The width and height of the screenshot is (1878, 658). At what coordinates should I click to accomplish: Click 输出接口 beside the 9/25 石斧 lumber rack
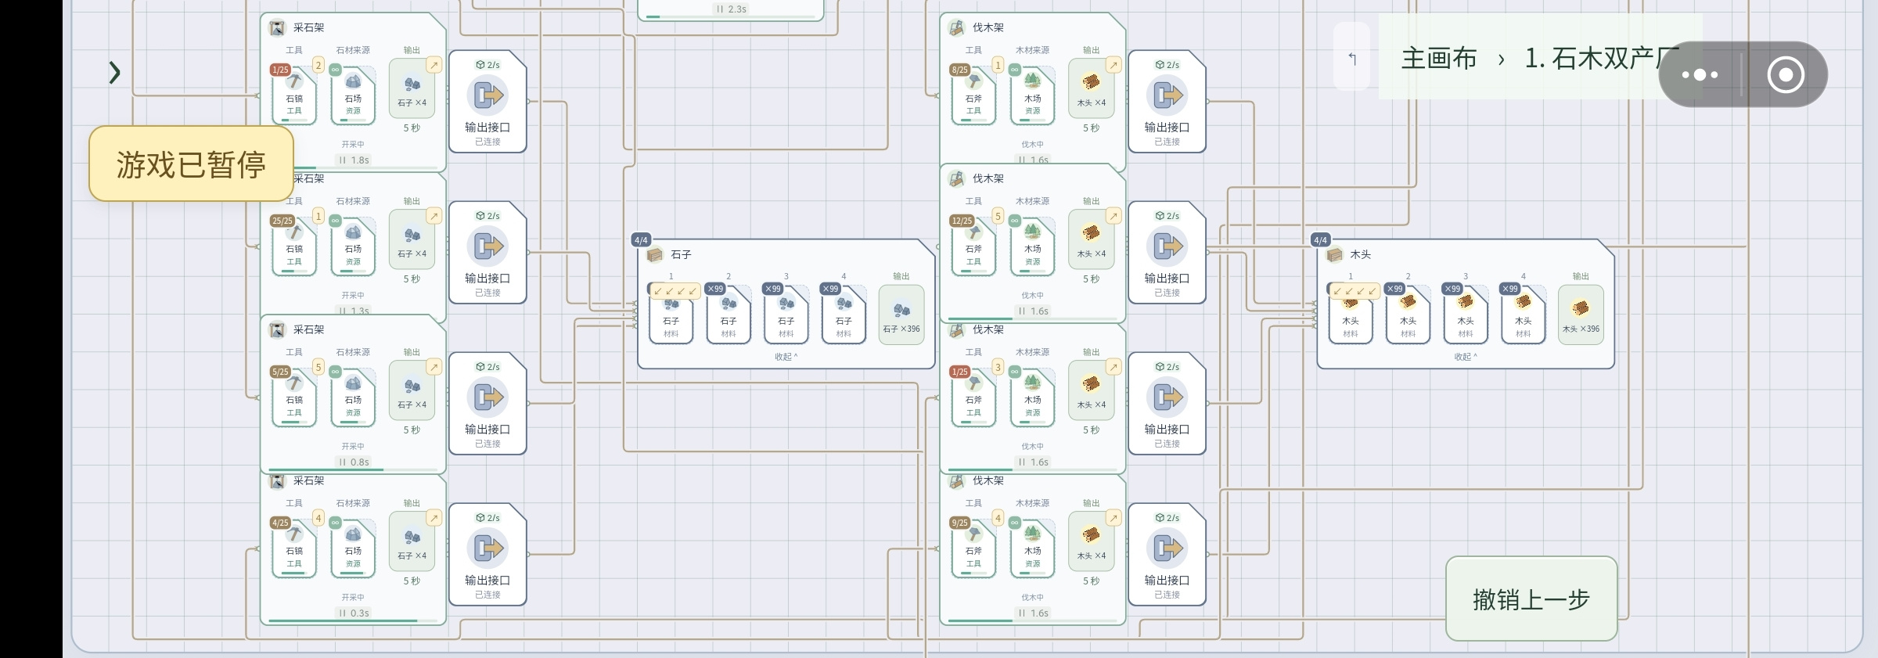pyautogui.click(x=1167, y=555)
